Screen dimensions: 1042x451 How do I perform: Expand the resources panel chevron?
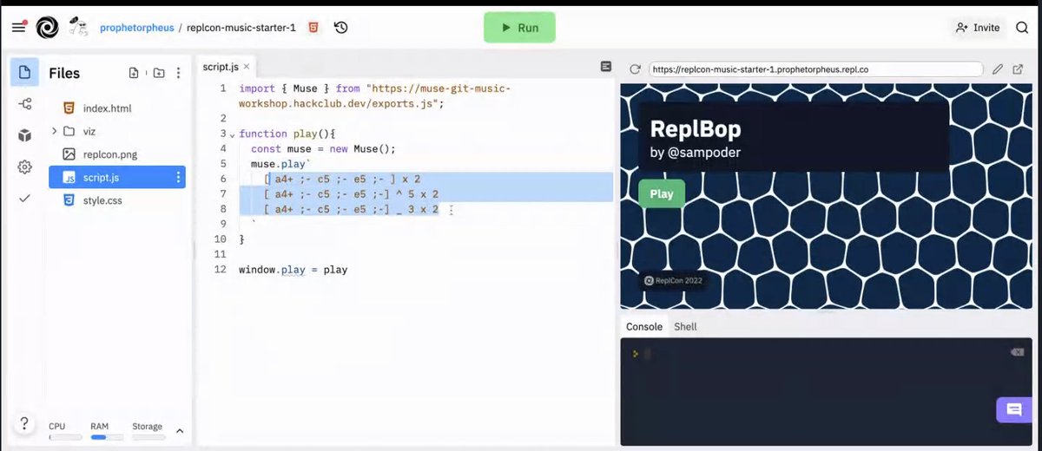click(180, 431)
